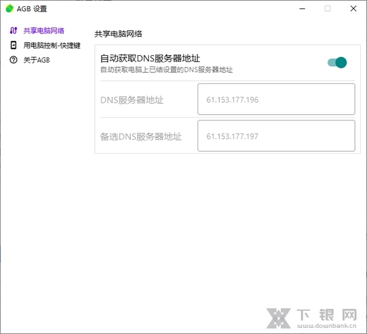Screen dimensions: 367x334
Task: Click the DNS服务器地址 label
Action: [132, 100]
